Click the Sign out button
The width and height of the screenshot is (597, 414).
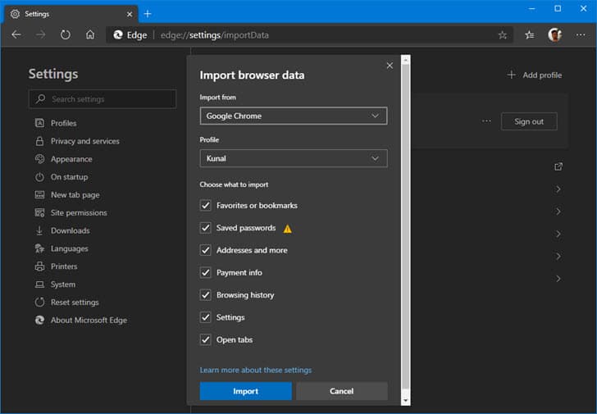(x=529, y=121)
